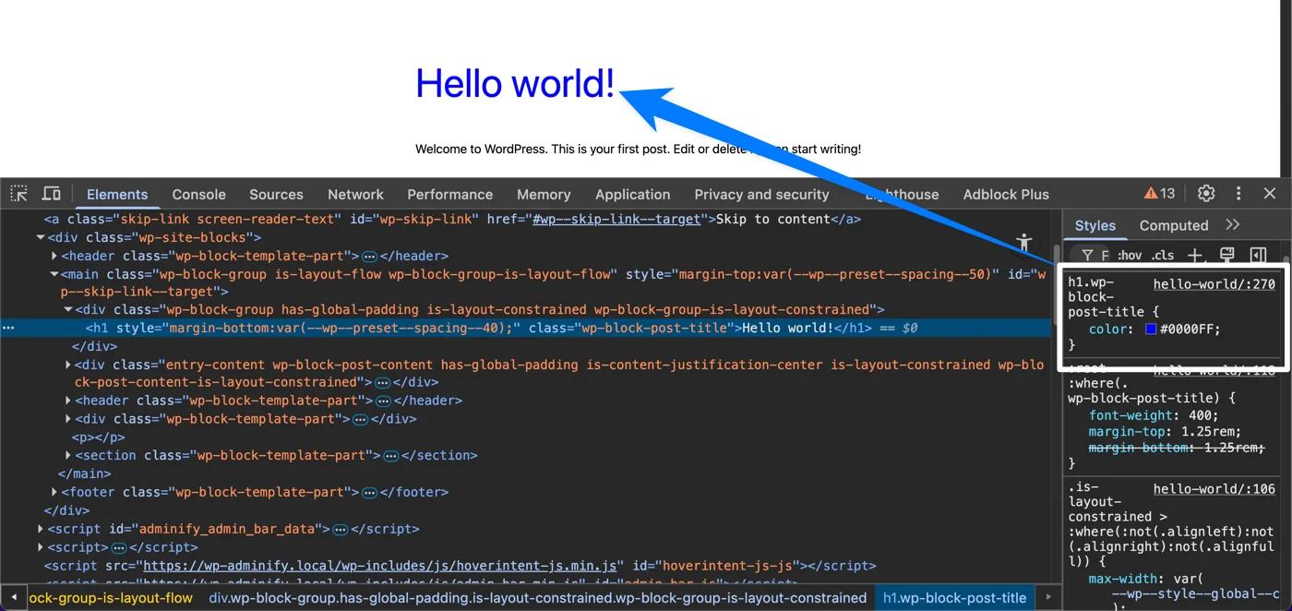Expand the adminify_admin_bar_data script node

coord(41,529)
